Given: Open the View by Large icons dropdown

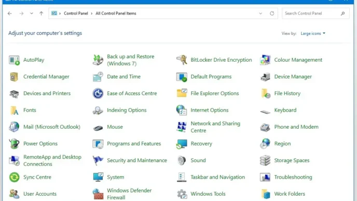Looking at the screenshot, I should [313, 33].
